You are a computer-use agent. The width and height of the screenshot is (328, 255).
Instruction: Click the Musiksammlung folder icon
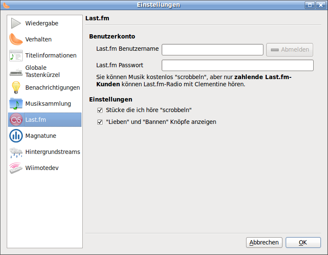[x=16, y=104]
